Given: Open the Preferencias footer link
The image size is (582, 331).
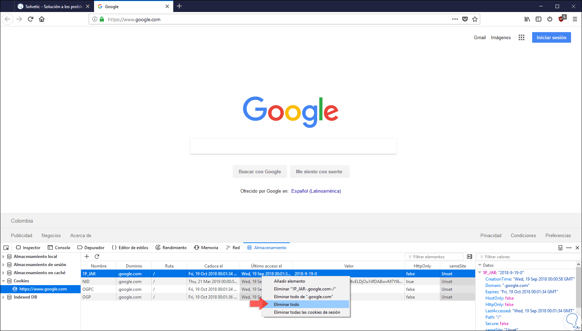Looking at the screenshot, I should pyautogui.click(x=558, y=235).
